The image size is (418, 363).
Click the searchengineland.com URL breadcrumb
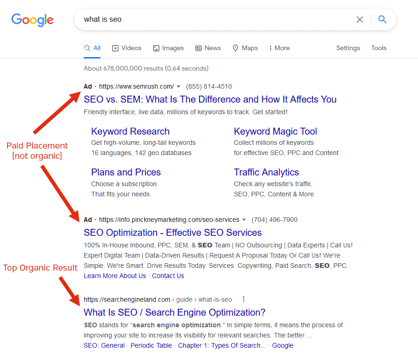(x=158, y=300)
